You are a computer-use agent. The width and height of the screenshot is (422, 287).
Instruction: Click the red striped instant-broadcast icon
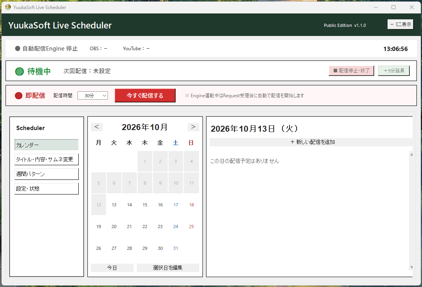[x=19, y=96]
